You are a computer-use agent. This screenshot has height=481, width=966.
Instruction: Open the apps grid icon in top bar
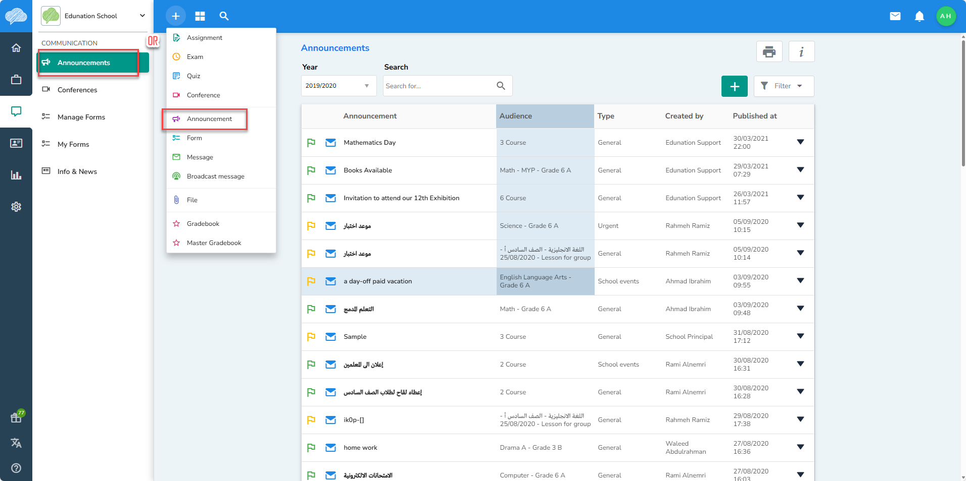tap(200, 16)
